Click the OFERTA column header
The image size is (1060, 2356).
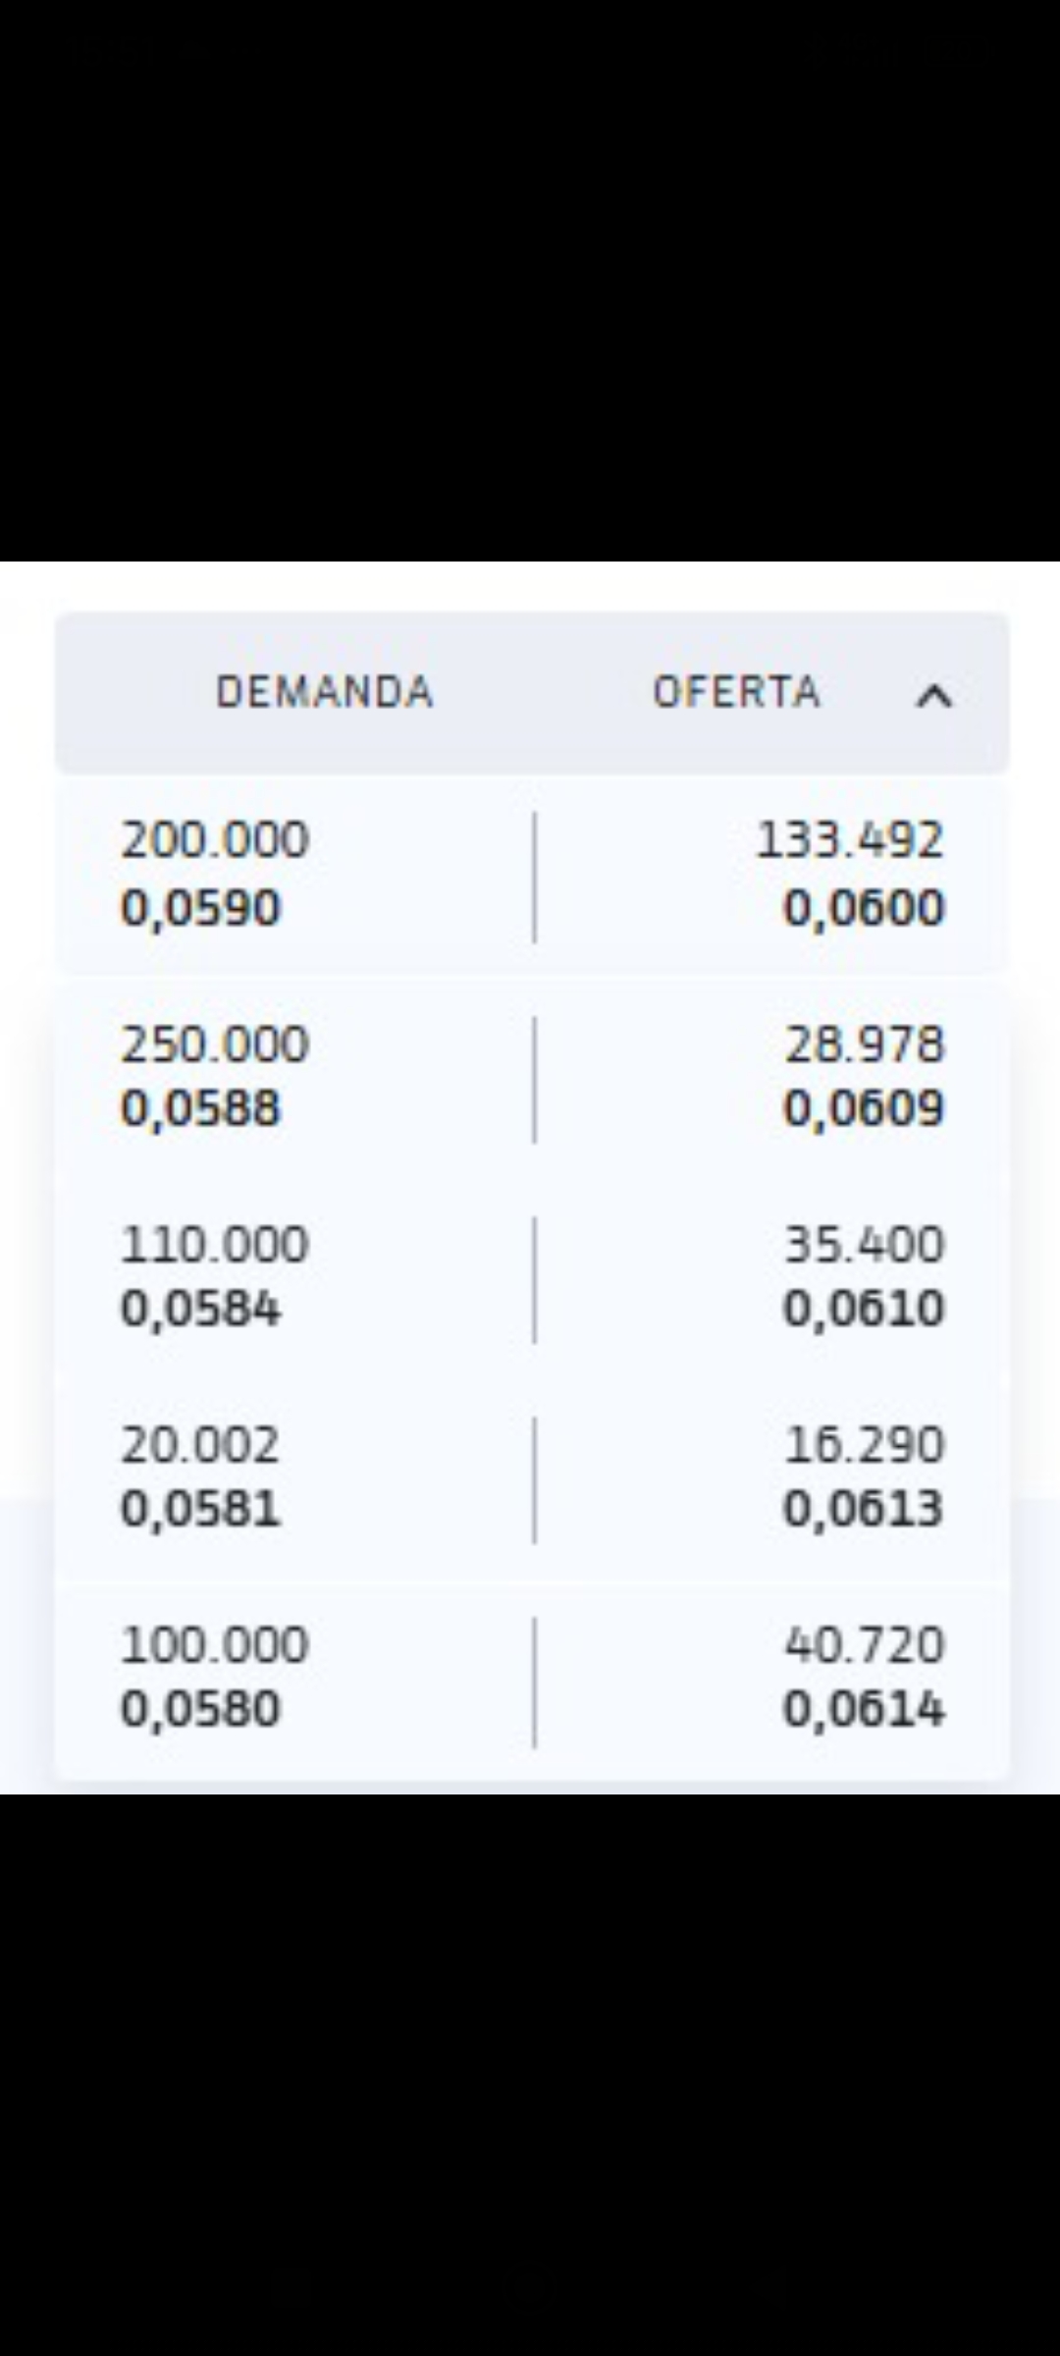[736, 692]
